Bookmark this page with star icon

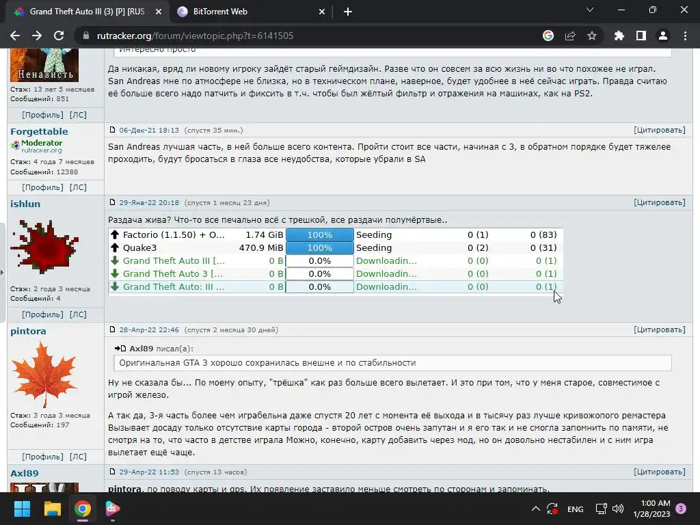point(592,36)
